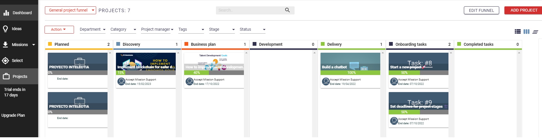The width and height of the screenshot is (542, 139).
Task: Expand the Status filter dropdown
Action: click(x=252, y=30)
